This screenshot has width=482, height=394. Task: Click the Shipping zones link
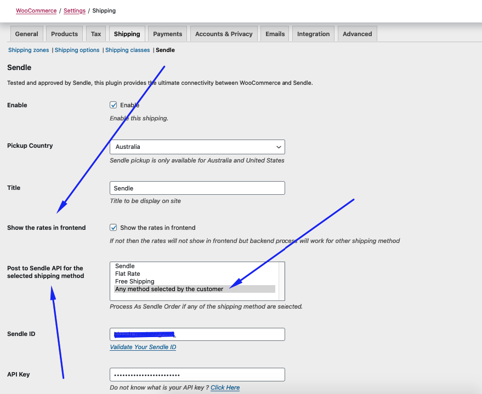tap(29, 50)
